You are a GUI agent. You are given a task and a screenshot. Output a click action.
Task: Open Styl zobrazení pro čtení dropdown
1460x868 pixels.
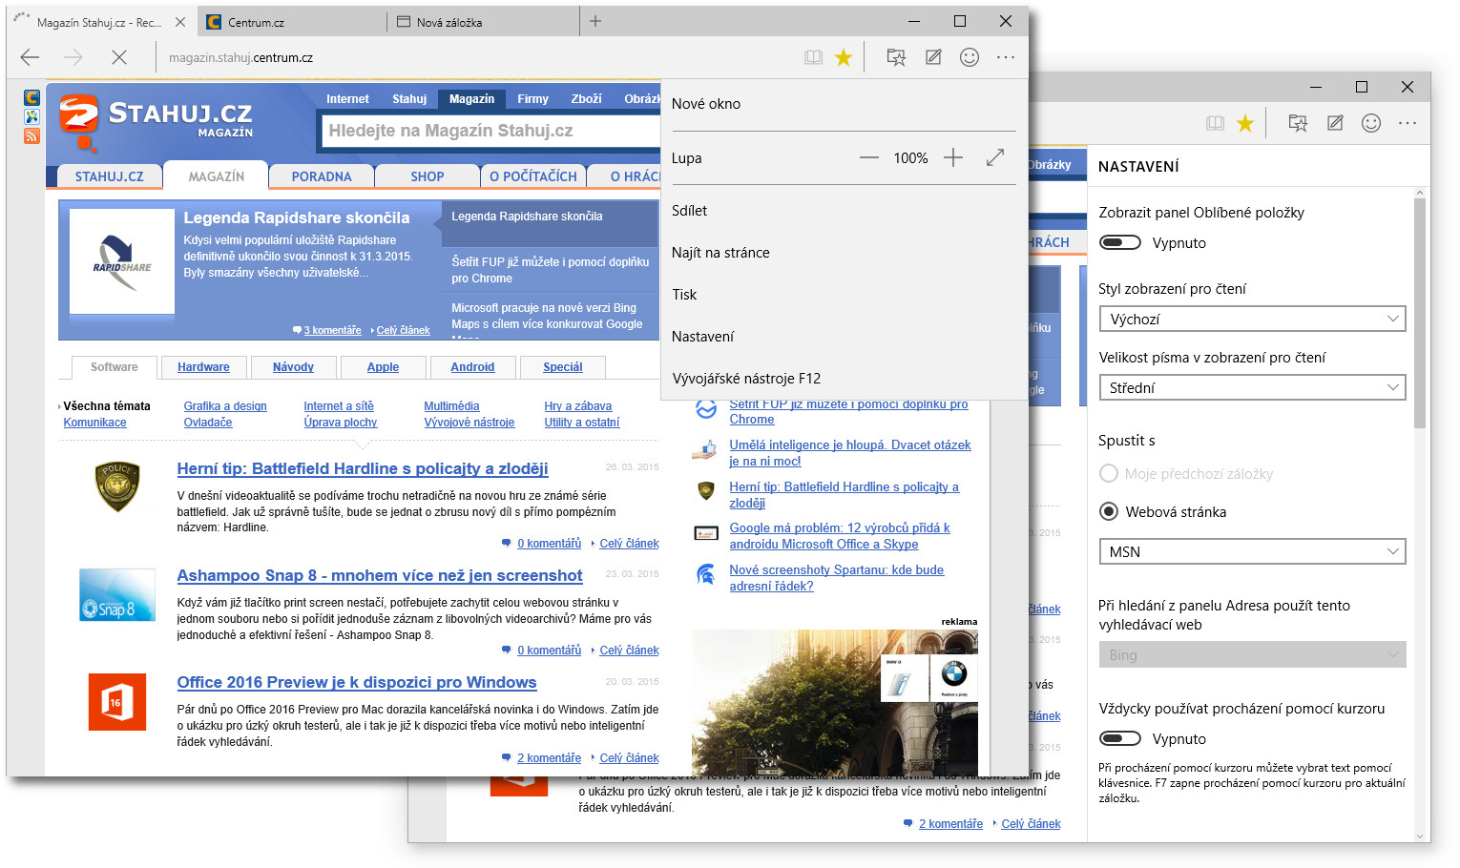(1253, 319)
